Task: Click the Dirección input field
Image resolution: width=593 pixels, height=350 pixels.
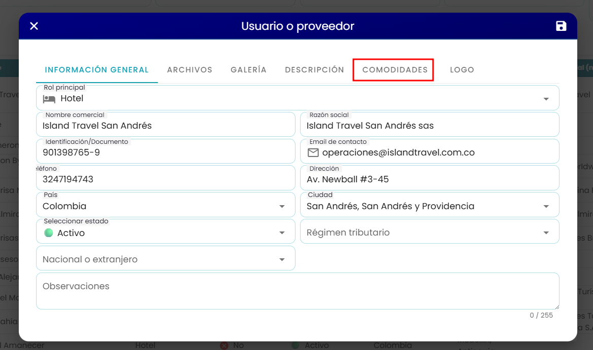Action: pyautogui.click(x=430, y=178)
